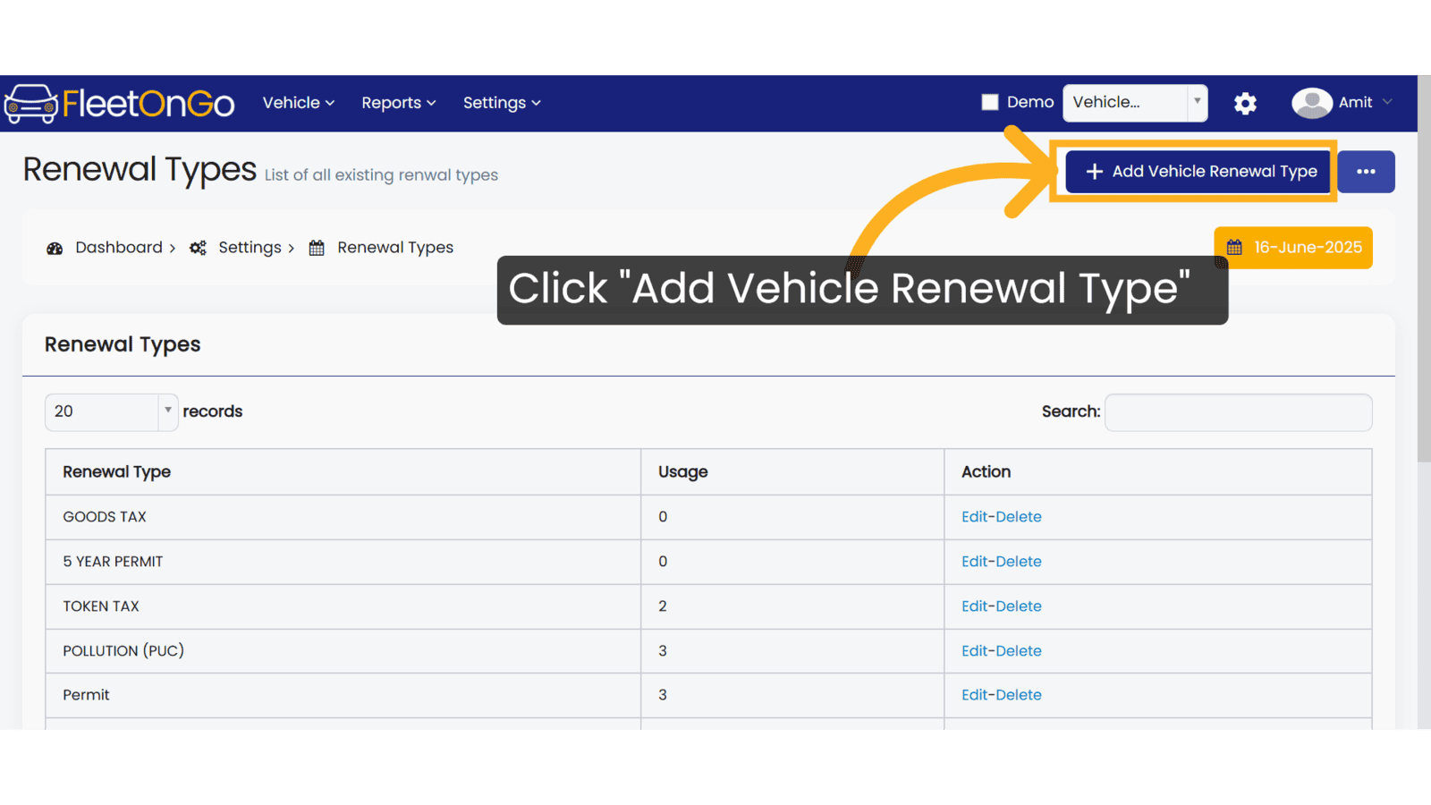Click Delete for GOODS TAX
1431x805 pixels.
1019,517
